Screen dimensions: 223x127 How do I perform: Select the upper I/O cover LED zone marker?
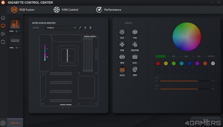(x=47, y=49)
